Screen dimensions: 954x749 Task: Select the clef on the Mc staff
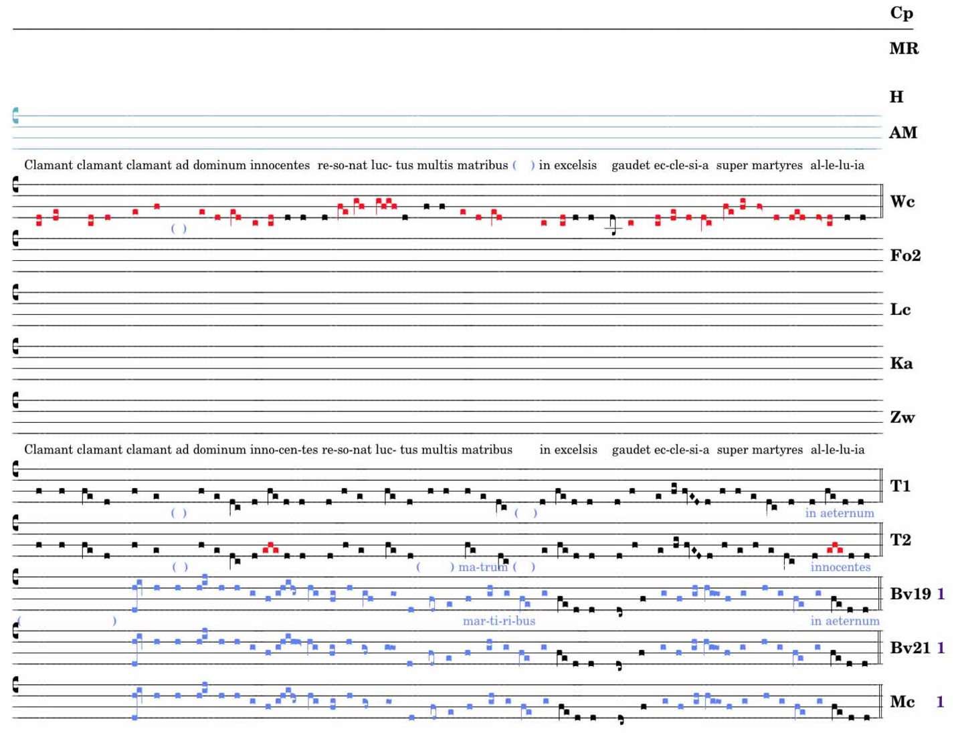tap(15, 685)
